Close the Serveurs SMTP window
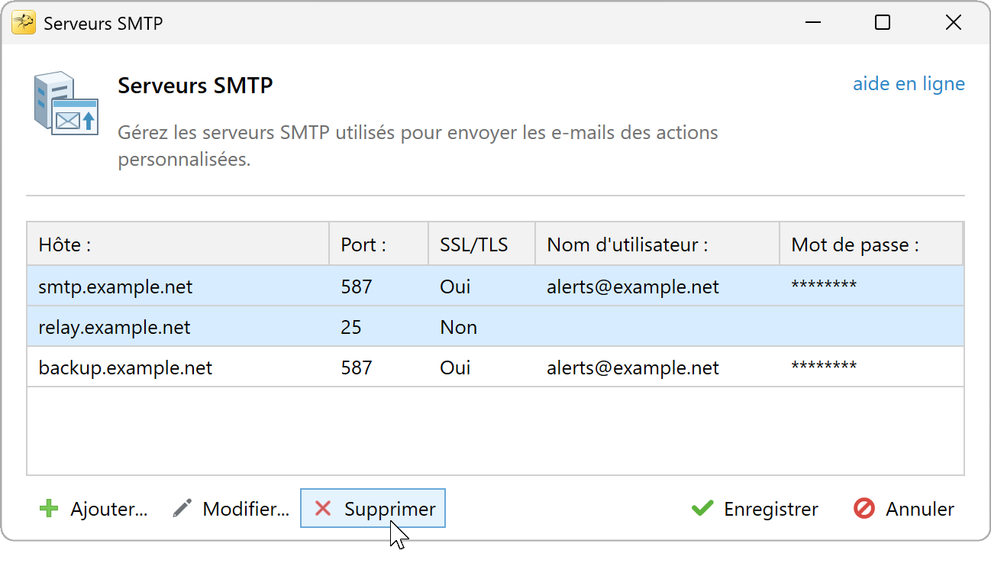This screenshot has width=991, height=573. (953, 23)
